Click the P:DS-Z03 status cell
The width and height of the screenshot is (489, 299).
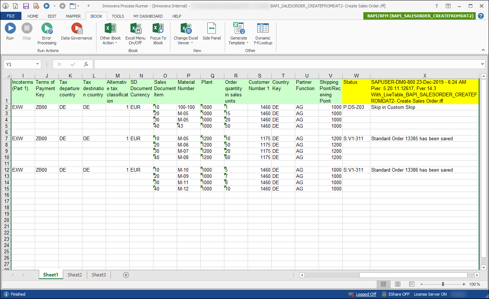[x=356, y=107]
